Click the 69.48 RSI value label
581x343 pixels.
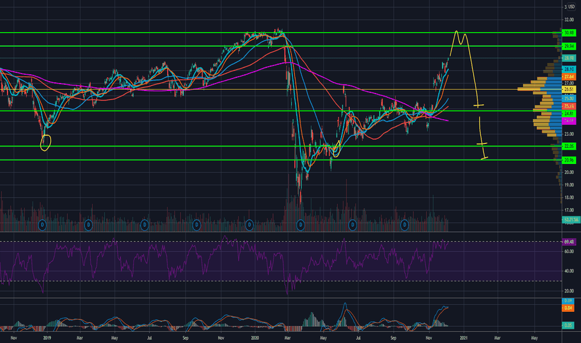(x=569, y=242)
